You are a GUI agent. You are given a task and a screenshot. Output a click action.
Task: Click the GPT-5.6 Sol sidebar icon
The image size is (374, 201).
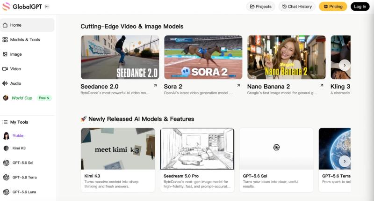tap(6, 163)
